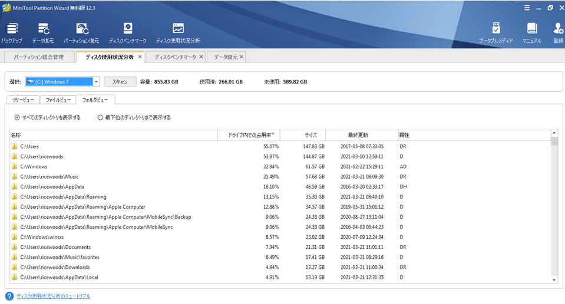This screenshot has height=304, width=565.
Task: Switch to ファイルビュー tab
Action: [58, 100]
